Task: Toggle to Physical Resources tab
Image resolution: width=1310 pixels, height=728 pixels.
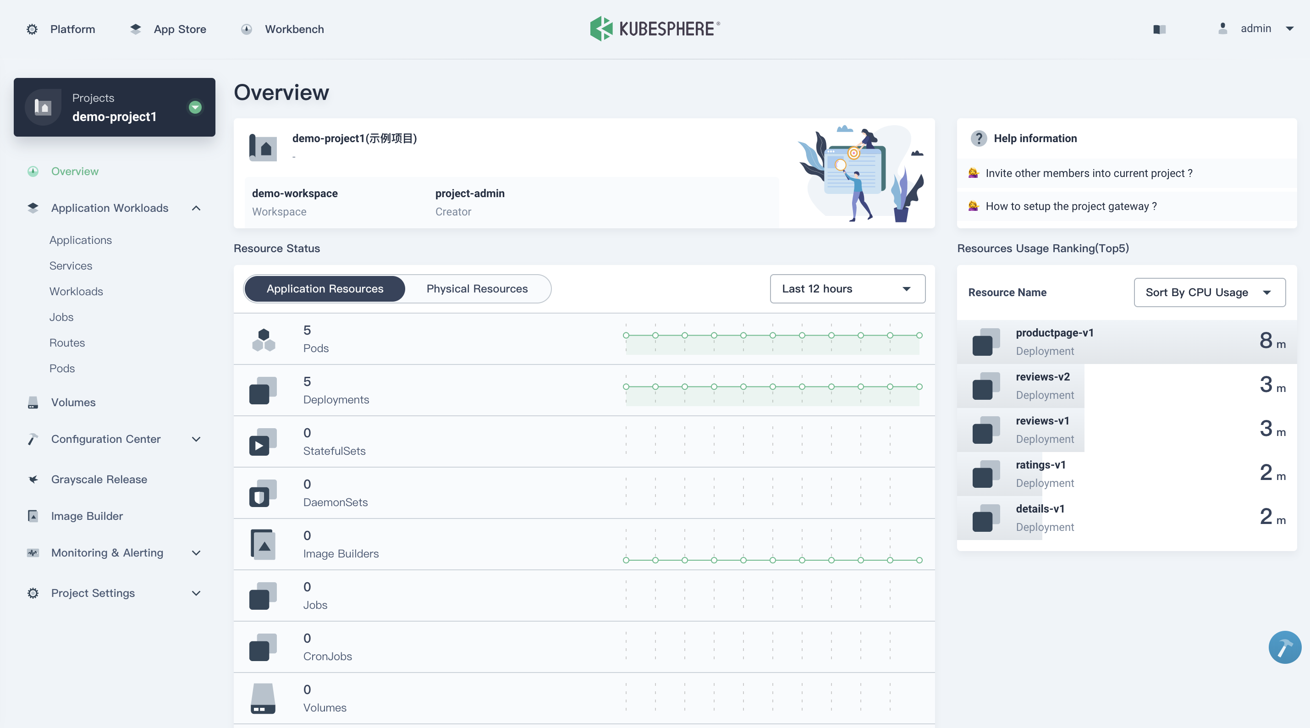Action: 477,288
